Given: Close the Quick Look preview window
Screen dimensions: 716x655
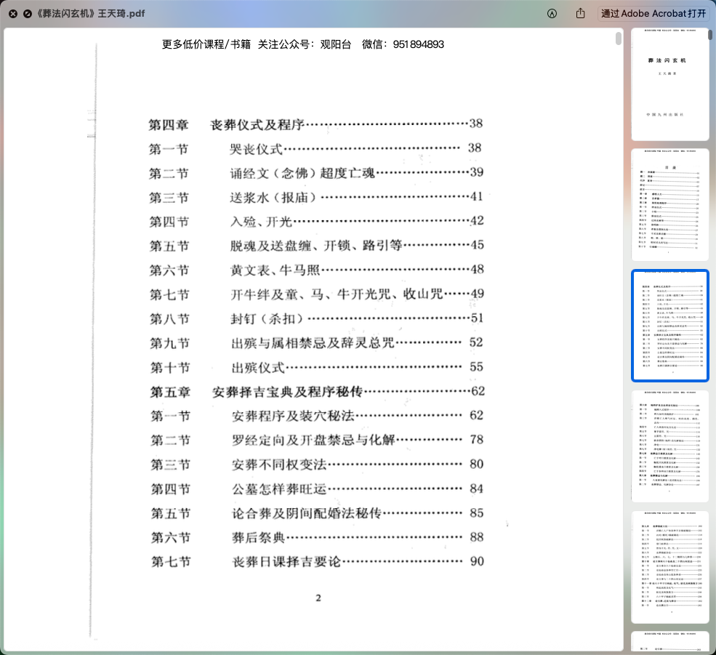Looking at the screenshot, I should pyautogui.click(x=13, y=14).
